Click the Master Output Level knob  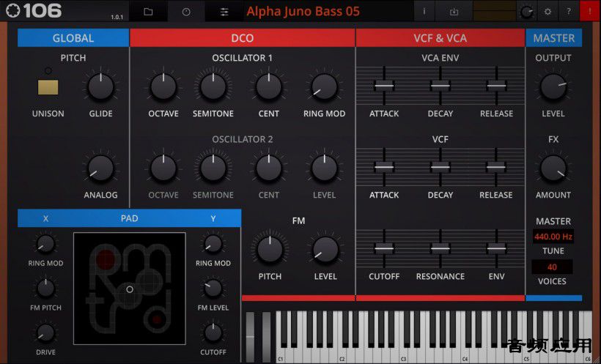coord(553,87)
